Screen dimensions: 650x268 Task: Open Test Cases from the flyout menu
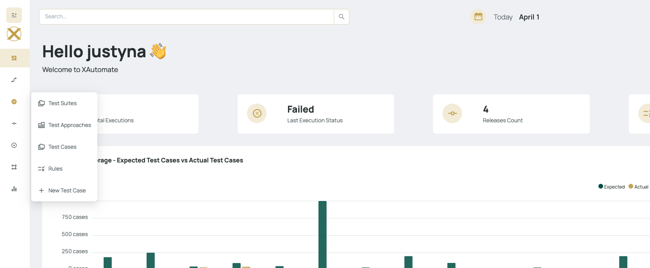pyautogui.click(x=62, y=147)
